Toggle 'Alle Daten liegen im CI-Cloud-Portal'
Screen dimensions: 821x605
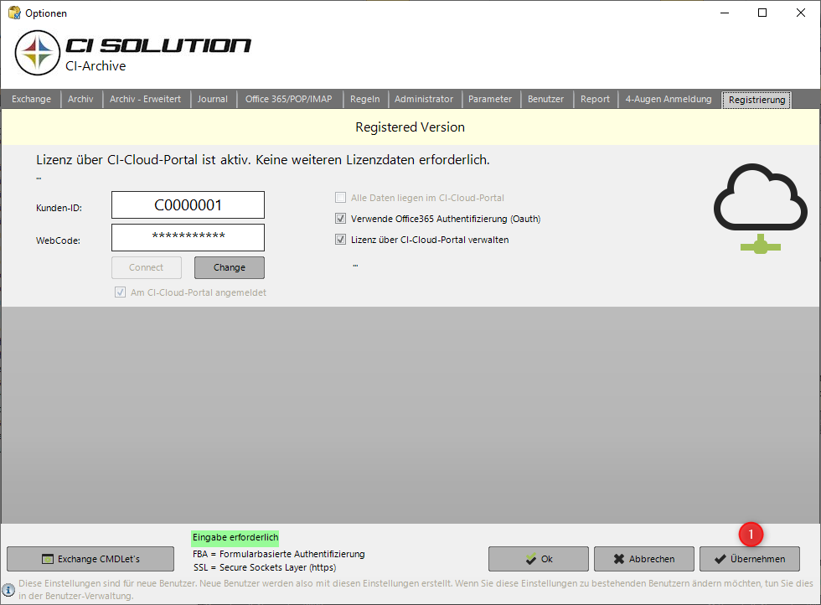[339, 197]
